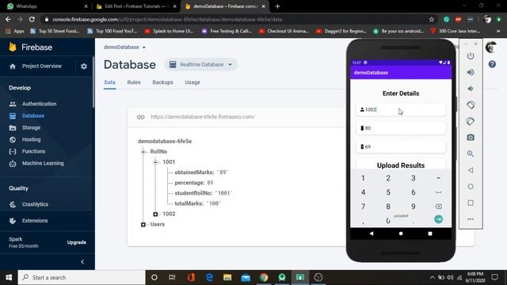Open the Windows Start menu
Image resolution: width=507 pixels, height=285 pixels.
(9, 277)
